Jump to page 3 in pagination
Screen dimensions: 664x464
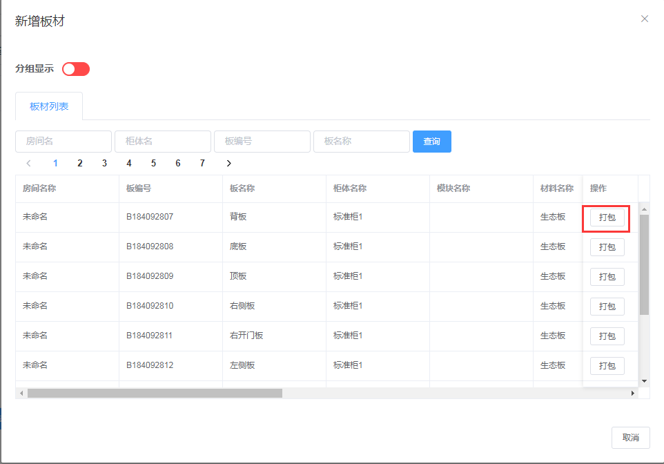point(104,164)
